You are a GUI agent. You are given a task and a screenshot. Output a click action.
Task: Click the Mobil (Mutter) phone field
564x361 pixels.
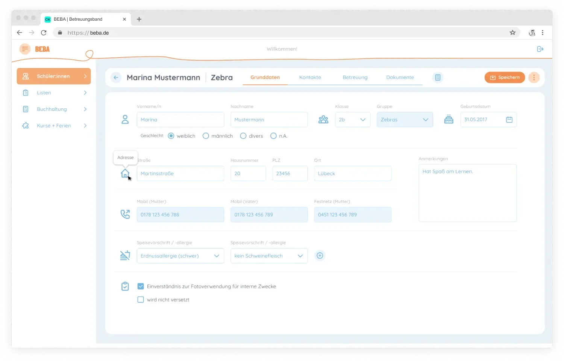tap(180, 215)
